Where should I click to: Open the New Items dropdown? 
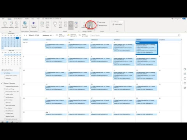[17, 24]
